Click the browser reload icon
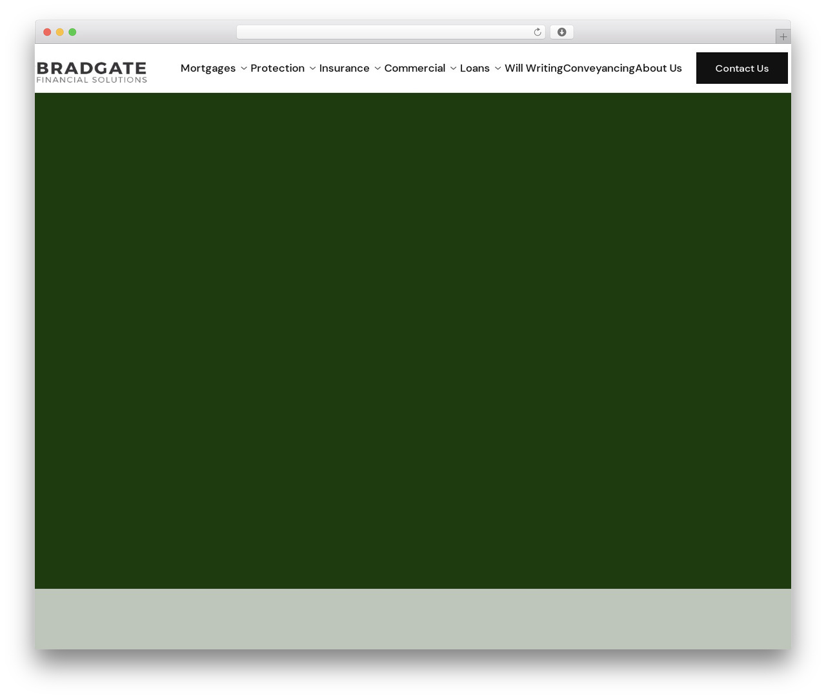 point(538,32)
